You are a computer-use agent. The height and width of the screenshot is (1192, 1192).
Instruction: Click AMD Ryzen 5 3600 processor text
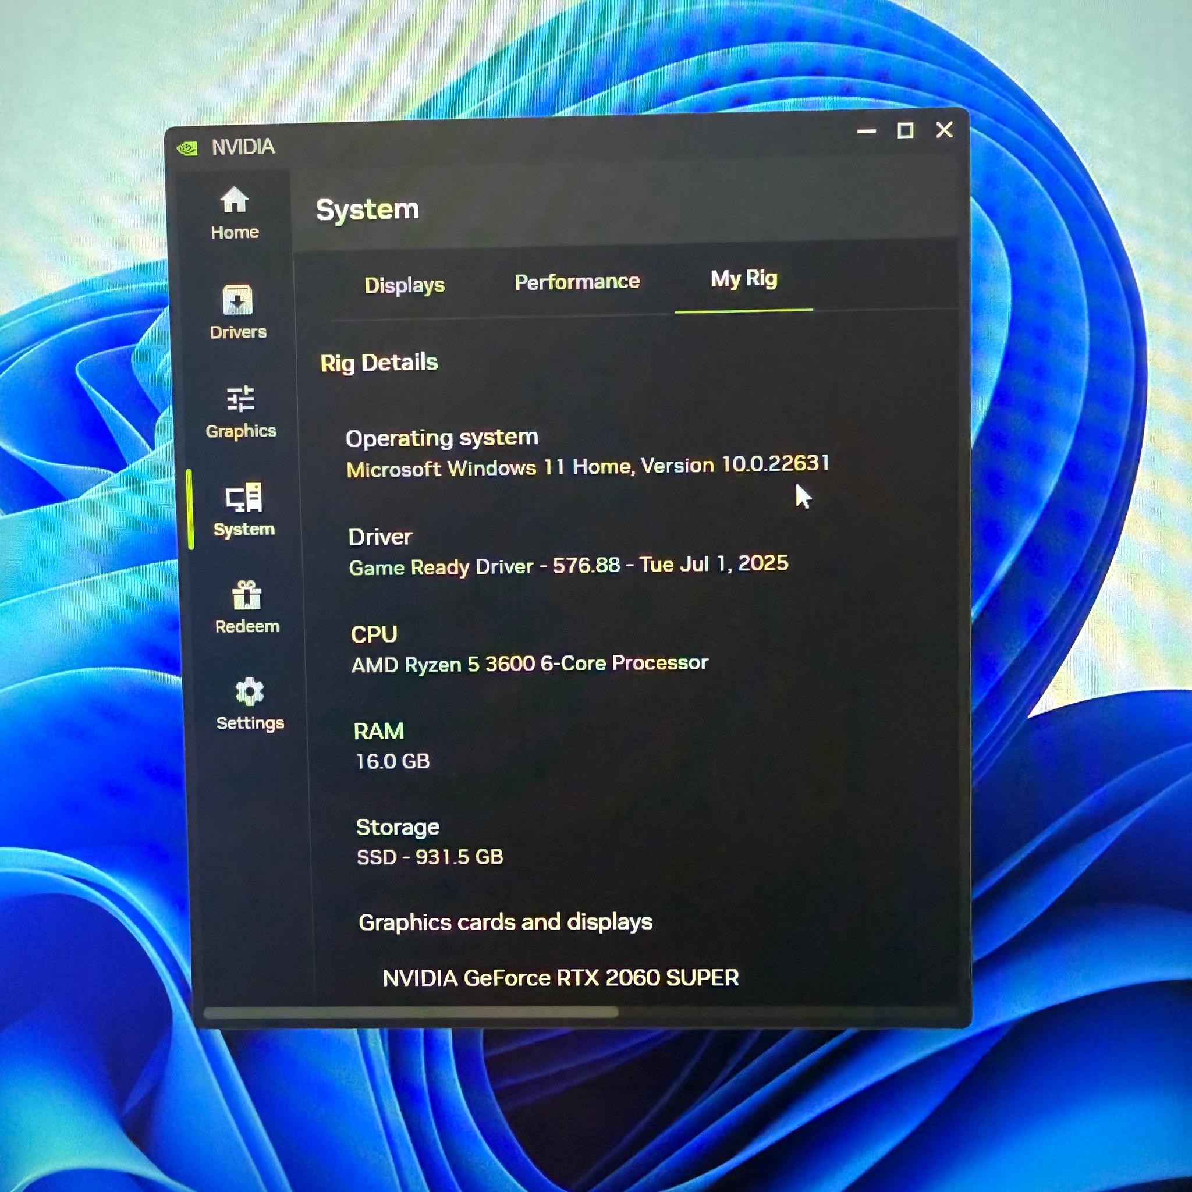point(530,664)
